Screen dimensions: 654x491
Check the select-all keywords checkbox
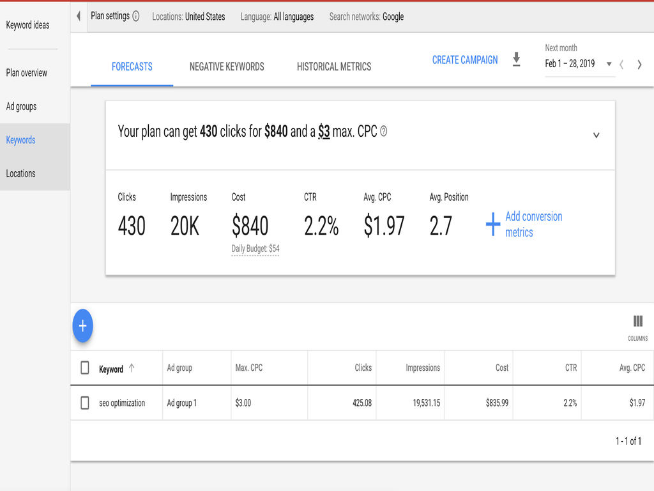pyautogui.click(x=85, y=368)
